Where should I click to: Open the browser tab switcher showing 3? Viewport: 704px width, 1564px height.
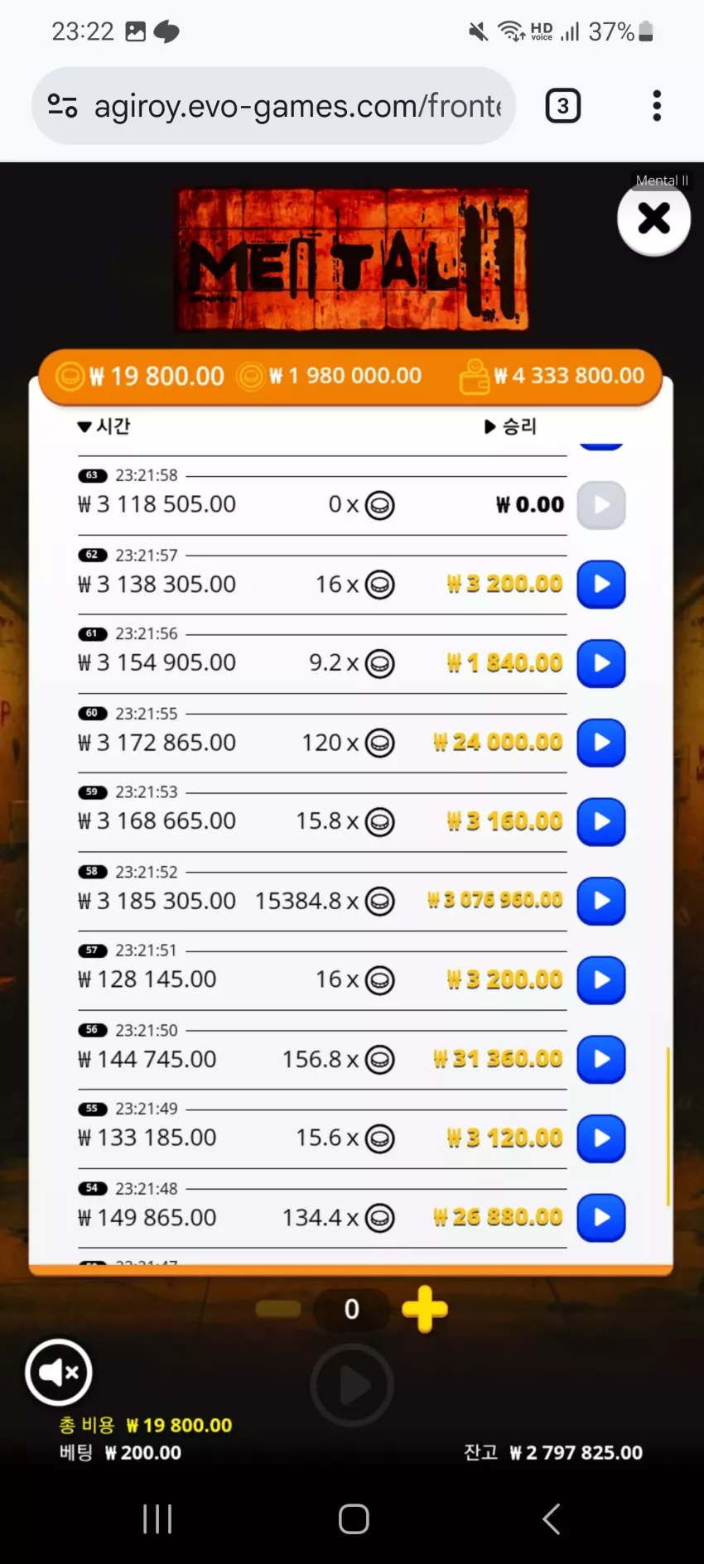[563, 106]
